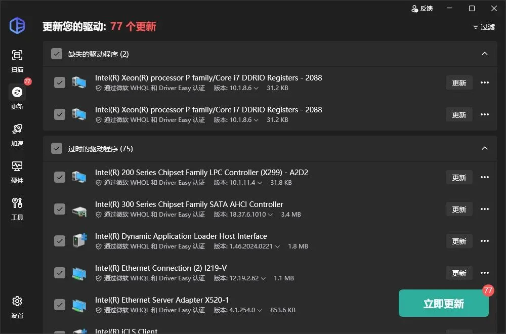This screenshot has width=506, height=334.
Task: Update the LPC Controller (X299) - A2D2 driver
Action: tap(459, 178)
